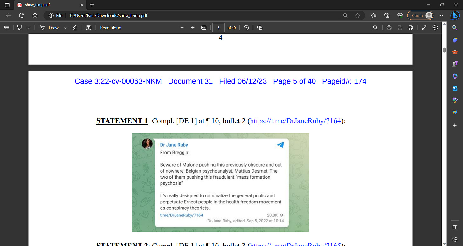Activate the Draw tool
The height and width of the screenshot is (246, 463).
click(x=49, y=28)
